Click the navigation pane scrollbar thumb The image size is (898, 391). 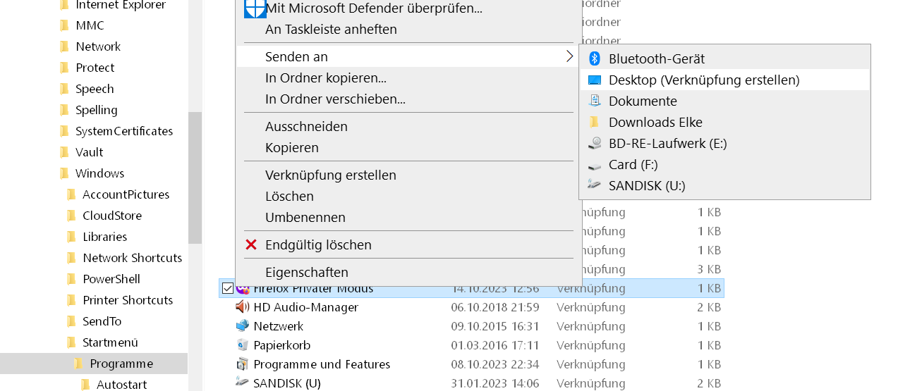click(195, 176)
